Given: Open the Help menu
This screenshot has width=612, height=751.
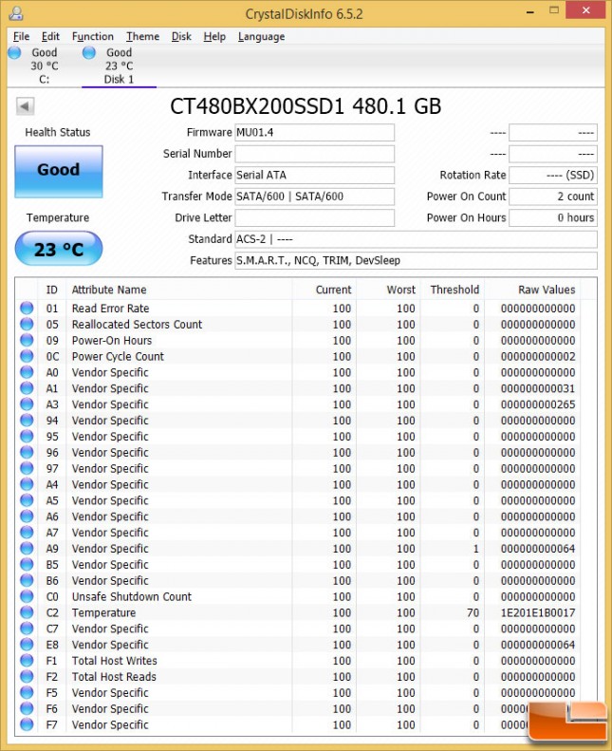Looking at the screenshot, I should [213, 36].
